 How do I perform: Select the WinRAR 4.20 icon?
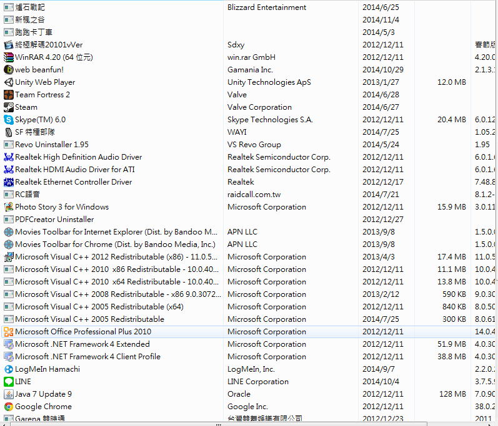[x=9, y=57]
